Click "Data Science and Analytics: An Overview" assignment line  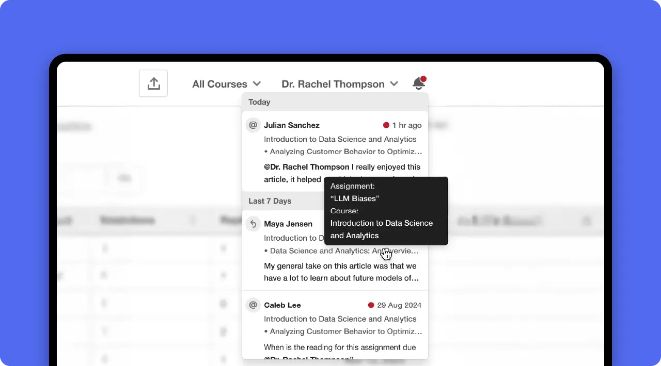[x=341, y=251]
